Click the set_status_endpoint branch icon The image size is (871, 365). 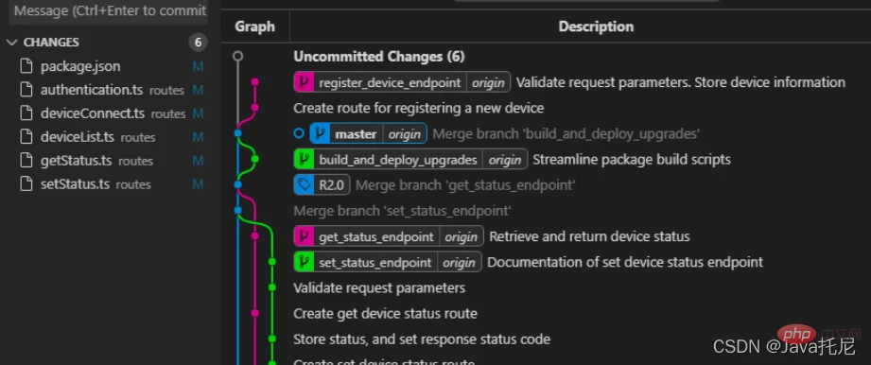(x=304, y=262)
